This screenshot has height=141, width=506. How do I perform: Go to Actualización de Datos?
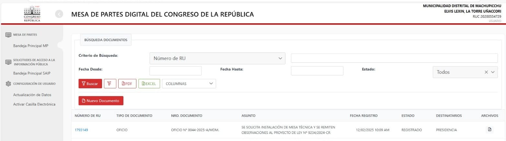pos(32,95)
